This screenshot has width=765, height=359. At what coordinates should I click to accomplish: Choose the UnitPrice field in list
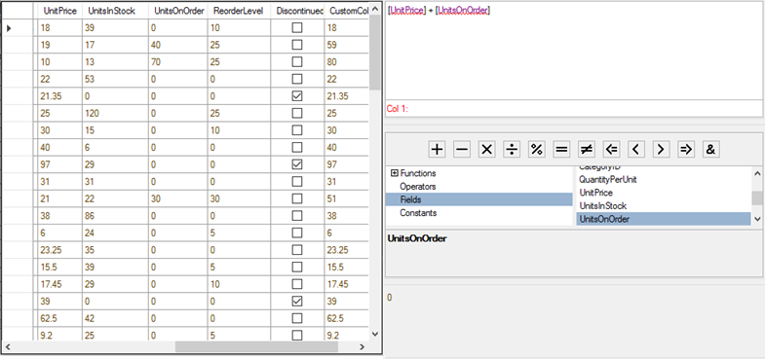click(595, 193)
